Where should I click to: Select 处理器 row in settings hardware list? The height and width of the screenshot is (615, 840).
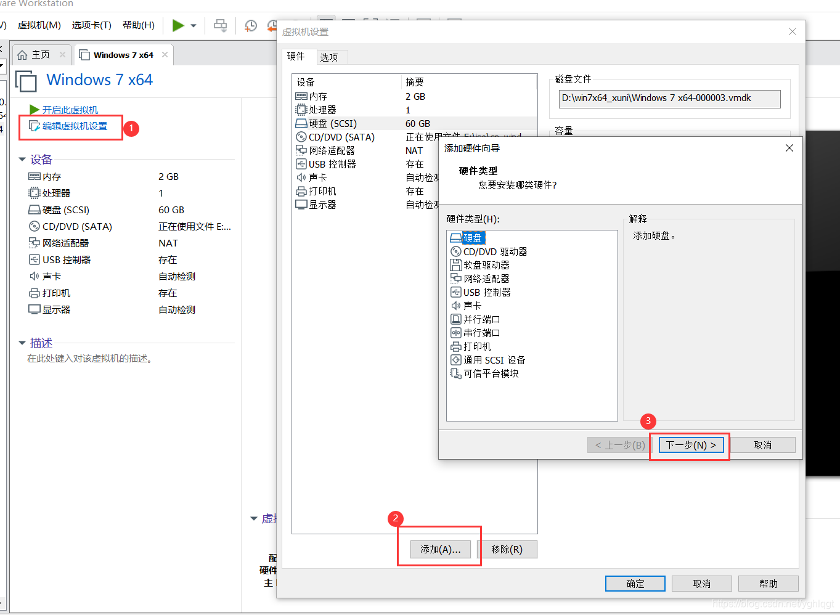(414, 110)
